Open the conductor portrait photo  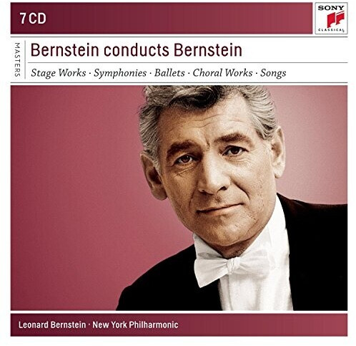[x=179, y=198]
